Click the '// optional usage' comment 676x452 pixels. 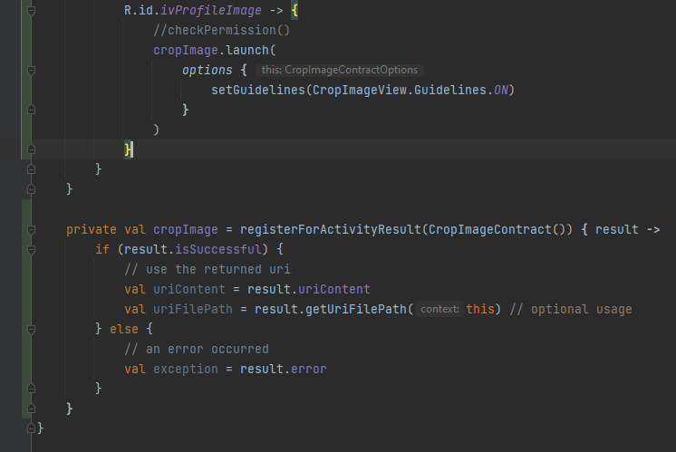(x=571, y=309)
